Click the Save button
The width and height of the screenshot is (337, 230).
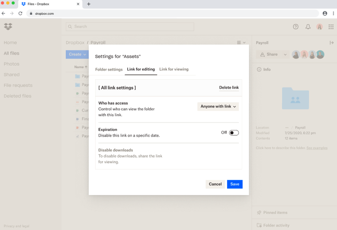(x=235, y=184)
